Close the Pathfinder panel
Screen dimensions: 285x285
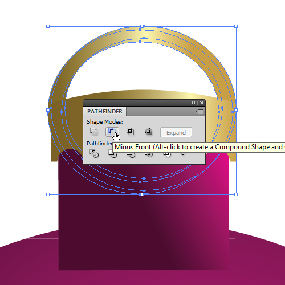point(202,103)
